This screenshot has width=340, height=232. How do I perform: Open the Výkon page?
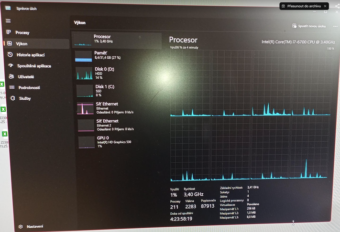point(36,43)
